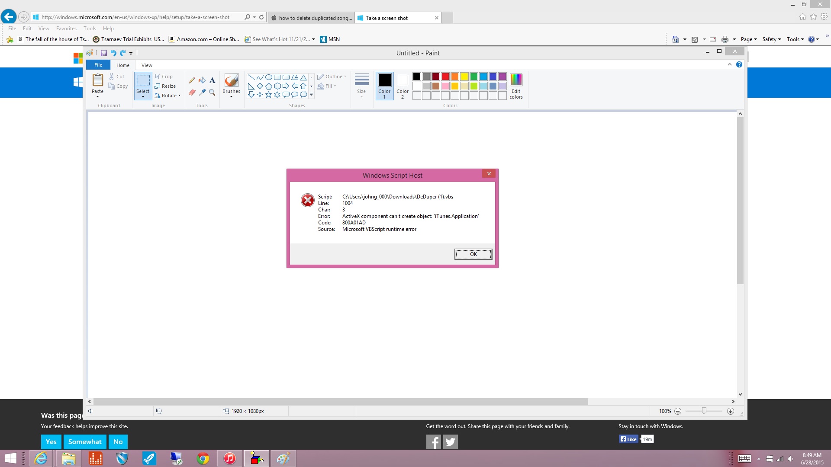Click OK in Windows Script Host dialog
The width and height of the screenshot is (831, 467).
click(473, 254)
